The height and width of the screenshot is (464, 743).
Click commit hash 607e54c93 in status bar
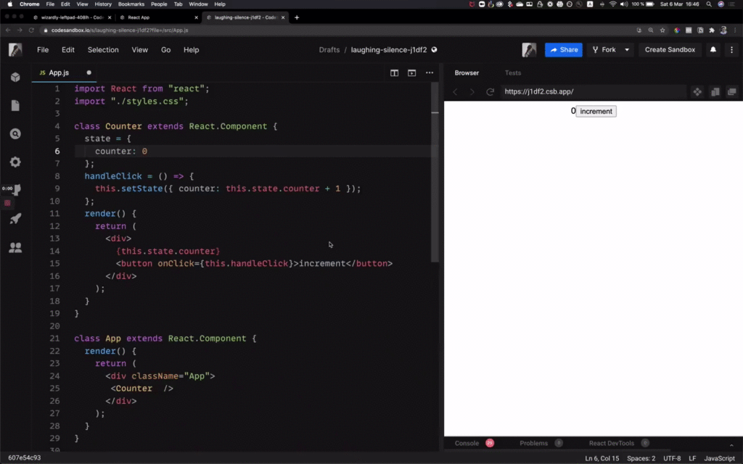[24, 458]
